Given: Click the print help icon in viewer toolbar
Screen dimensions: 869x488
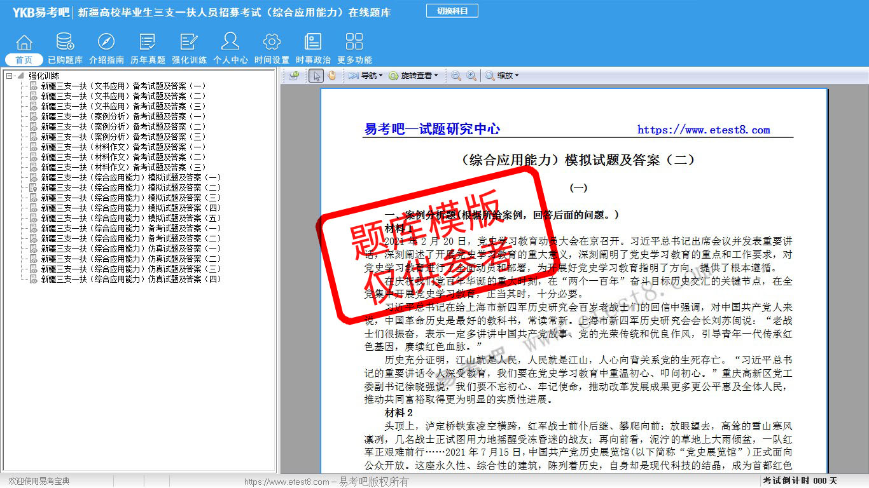Looking at the screenshot, I should pos(293,76).
